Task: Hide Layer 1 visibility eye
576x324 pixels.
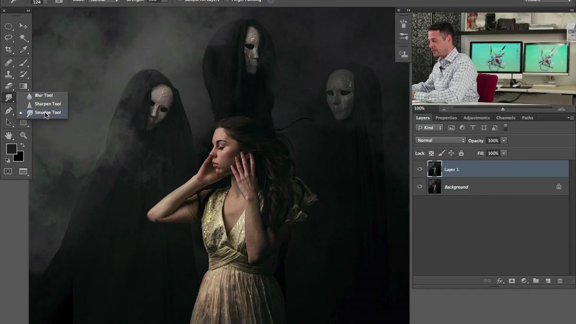Action: (420, 169)
